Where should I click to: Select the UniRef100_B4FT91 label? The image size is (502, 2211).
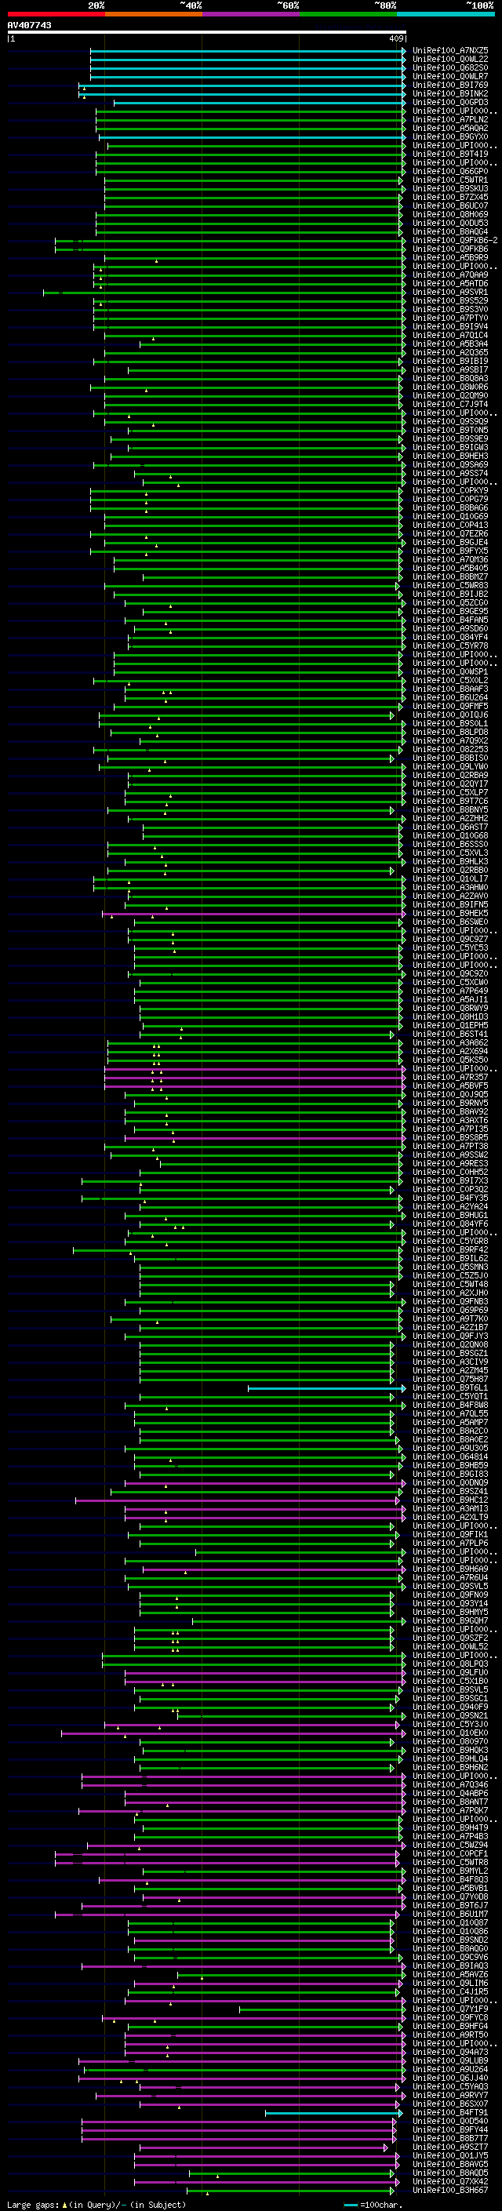(x=449, y=2112)
